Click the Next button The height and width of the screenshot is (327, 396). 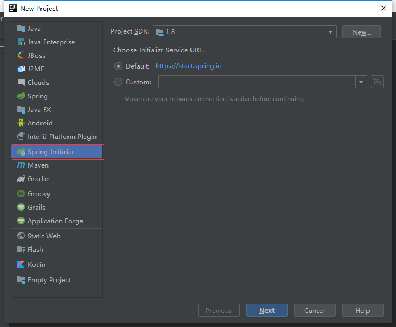[x=267, y=310]
